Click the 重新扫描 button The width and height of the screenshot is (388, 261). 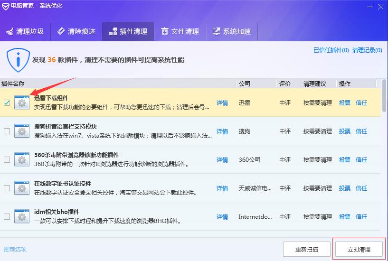point(306,249)
